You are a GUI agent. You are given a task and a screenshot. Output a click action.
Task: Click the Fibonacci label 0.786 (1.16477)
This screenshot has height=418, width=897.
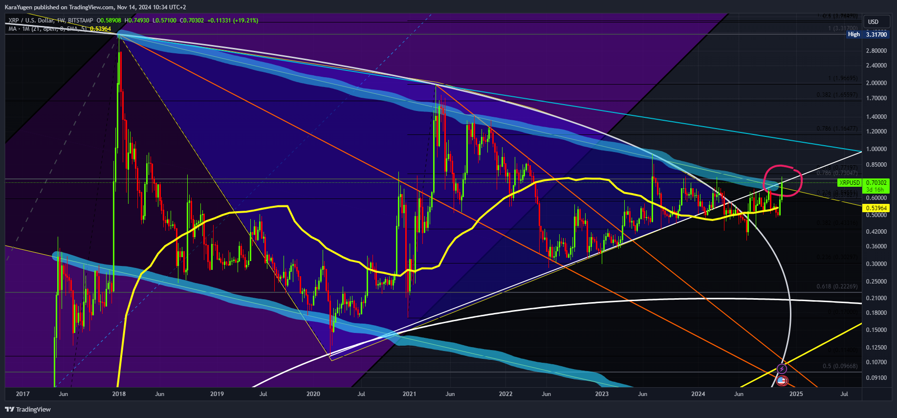[x=837, y=129]
